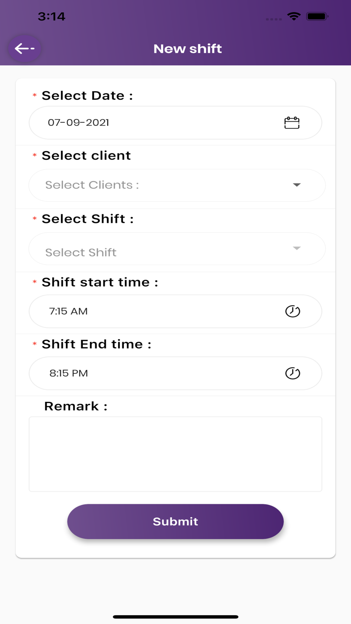The width and height of the screenshot is (351, 624).
Task: Open the calendar date picker icon
Action: (x=292, y=123)
